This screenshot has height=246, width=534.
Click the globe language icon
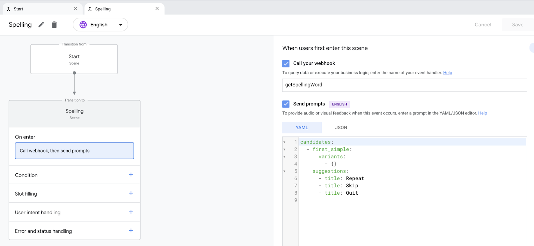(x=83, y=25)
